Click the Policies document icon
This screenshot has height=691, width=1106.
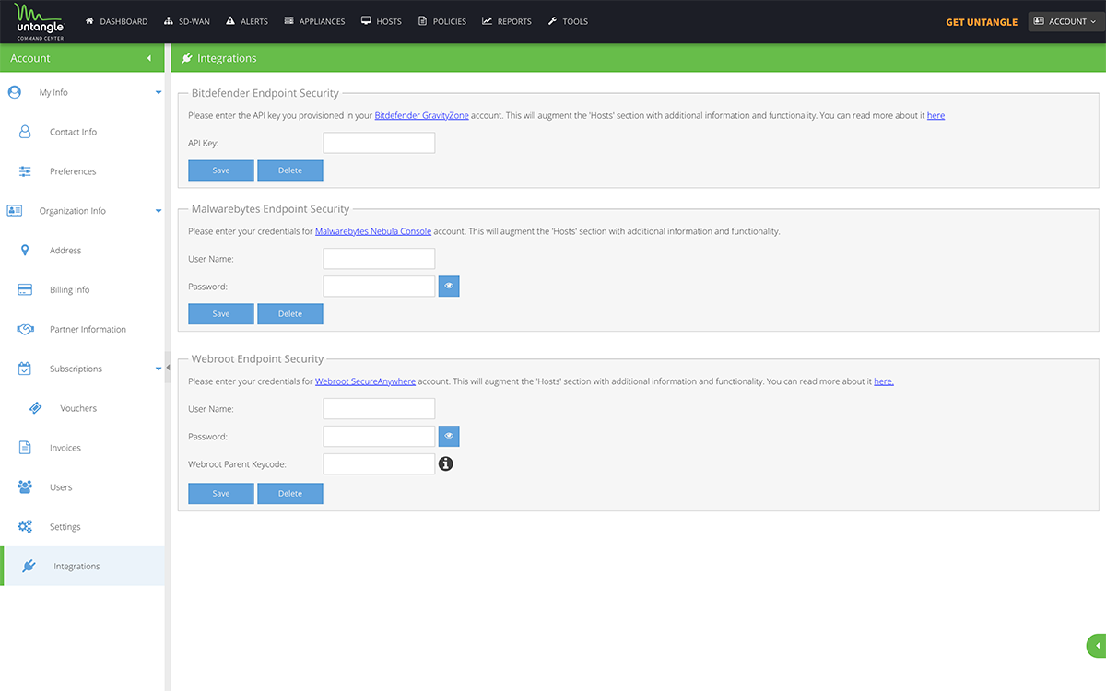coord(422,21)
